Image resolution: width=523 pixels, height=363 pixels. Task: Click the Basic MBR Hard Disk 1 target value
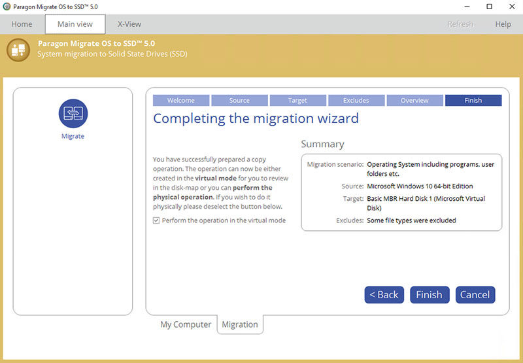[426, 203]
